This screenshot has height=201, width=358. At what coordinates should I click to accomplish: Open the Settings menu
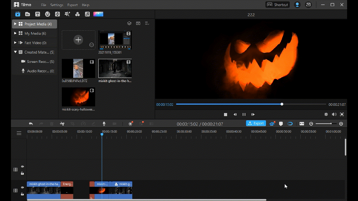(x=57, y=5)
